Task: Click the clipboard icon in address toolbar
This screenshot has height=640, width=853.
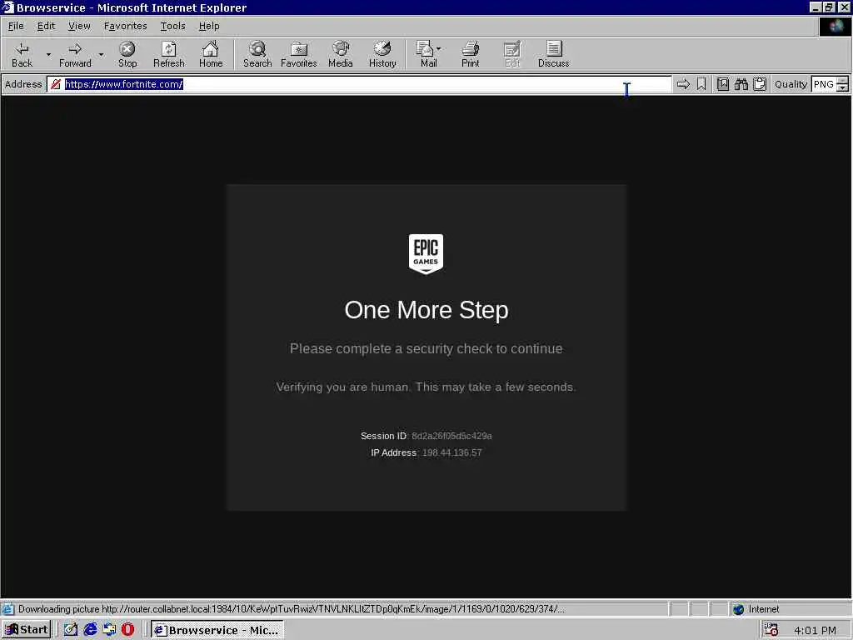Action: click(x=760, y=84)
